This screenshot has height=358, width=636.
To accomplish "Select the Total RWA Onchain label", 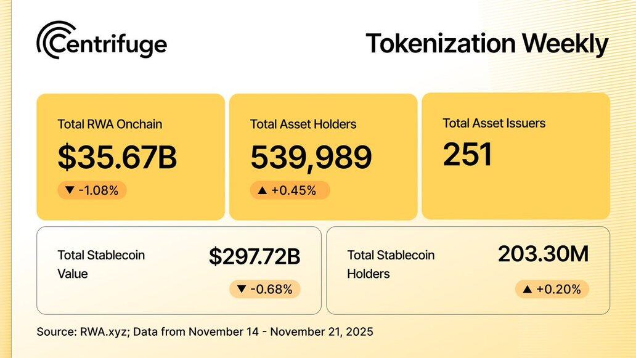I will tap(110, 124).
